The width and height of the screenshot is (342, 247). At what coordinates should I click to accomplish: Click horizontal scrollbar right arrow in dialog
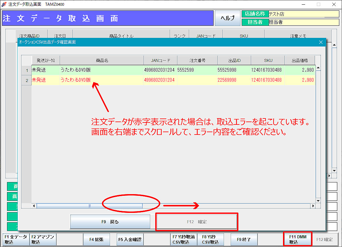[313, 206]
